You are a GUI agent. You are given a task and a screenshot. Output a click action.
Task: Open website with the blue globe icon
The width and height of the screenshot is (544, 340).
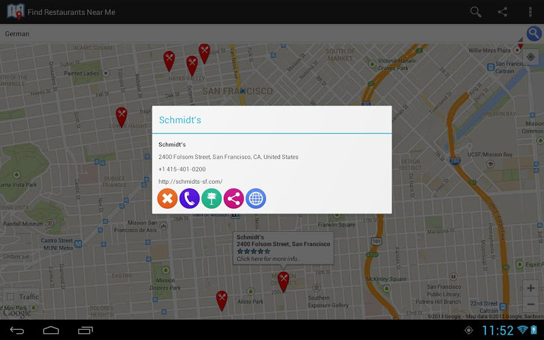tap(256, 199)
